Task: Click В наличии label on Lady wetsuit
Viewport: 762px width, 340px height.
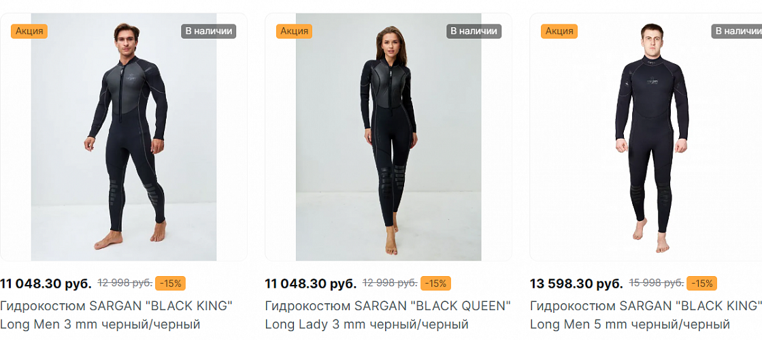Action: pos(474,31)
